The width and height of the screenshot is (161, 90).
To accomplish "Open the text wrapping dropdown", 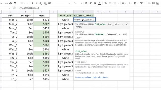I will tap(136, 3).
